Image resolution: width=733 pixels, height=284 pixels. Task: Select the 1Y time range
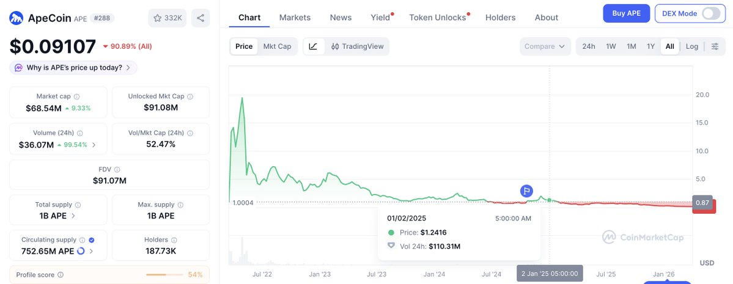tap(650, 46)
